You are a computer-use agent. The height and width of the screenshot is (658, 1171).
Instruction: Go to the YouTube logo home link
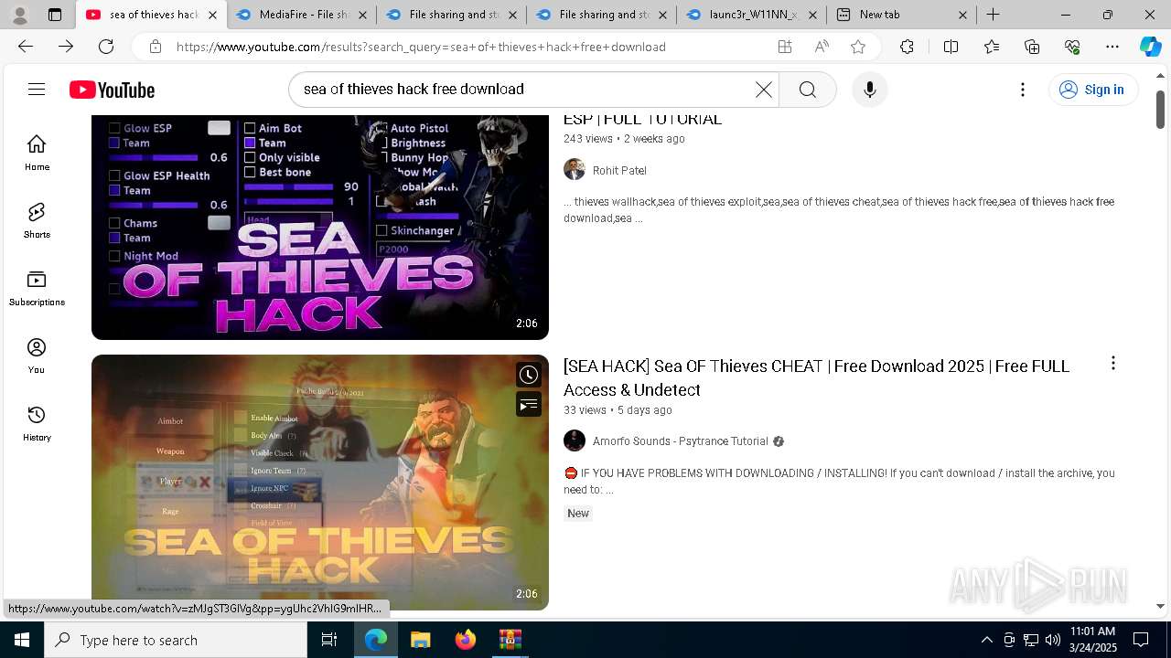(112, 90)
